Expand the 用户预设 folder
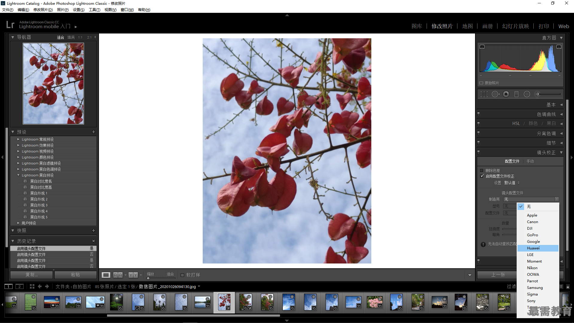The height and width of the screenshot is (323, 574). point(18,223)
